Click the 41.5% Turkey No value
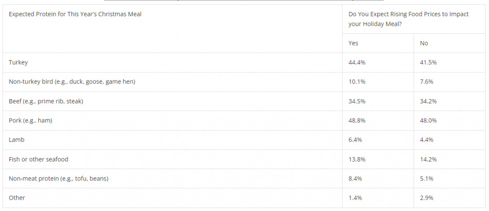Viewport: 489px width, 211px height. click(427, 62)
